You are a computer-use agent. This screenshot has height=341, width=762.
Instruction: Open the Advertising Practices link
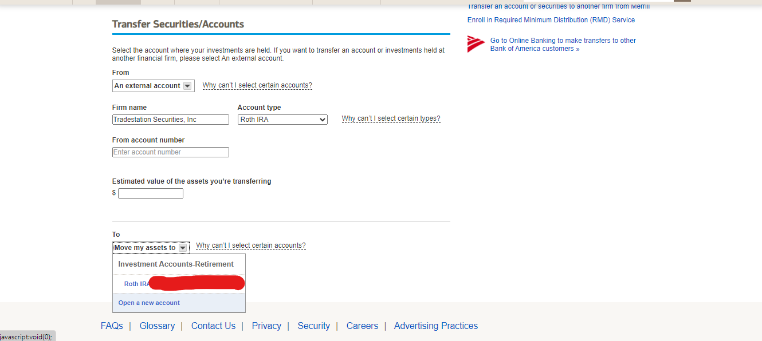435,326
